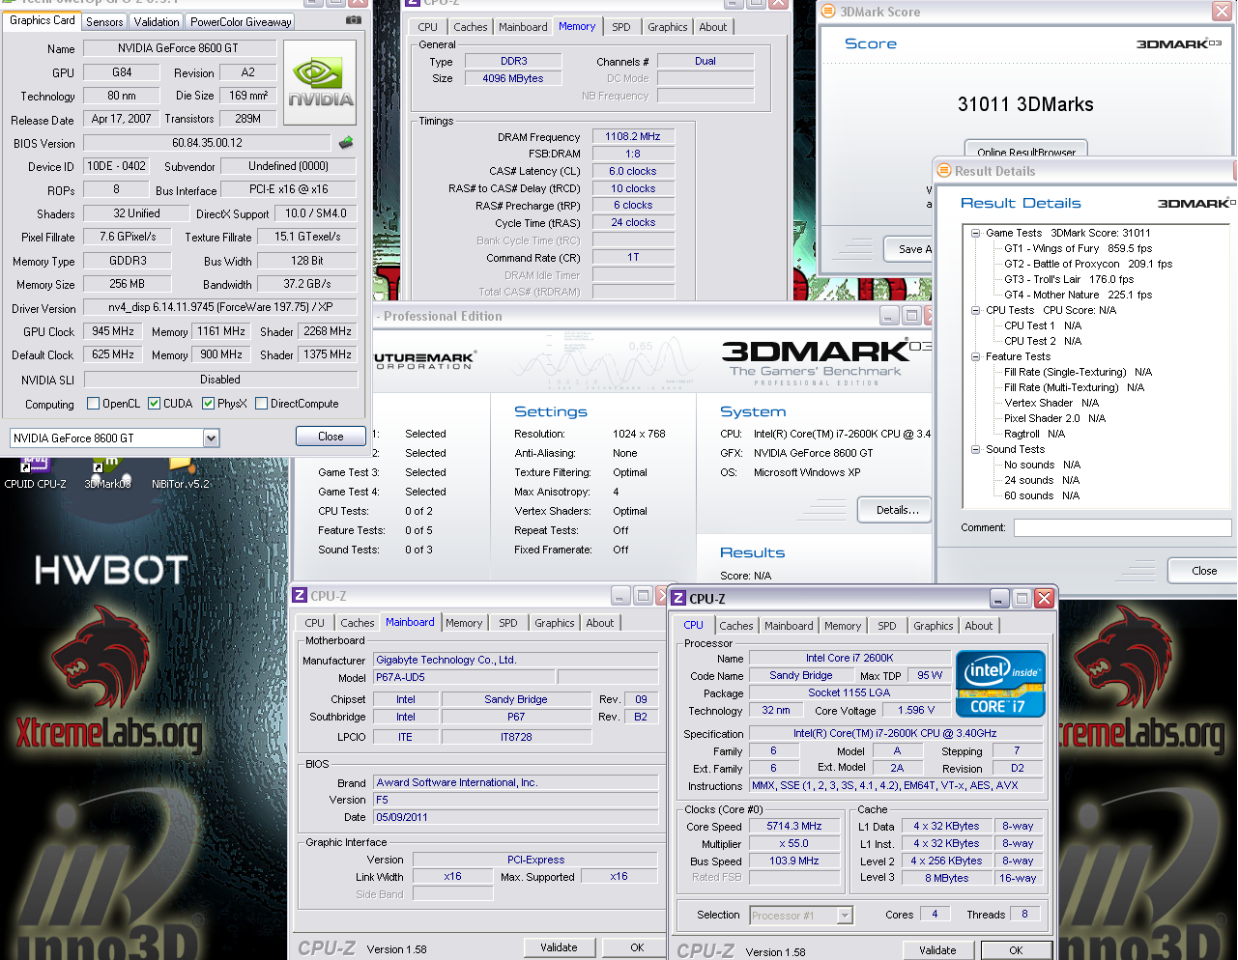The height and width of the screenshot is (960, 1238).
Task: Collapse the Feature Tests tree node
Action: pyautogui.click(x=975, y=356)
